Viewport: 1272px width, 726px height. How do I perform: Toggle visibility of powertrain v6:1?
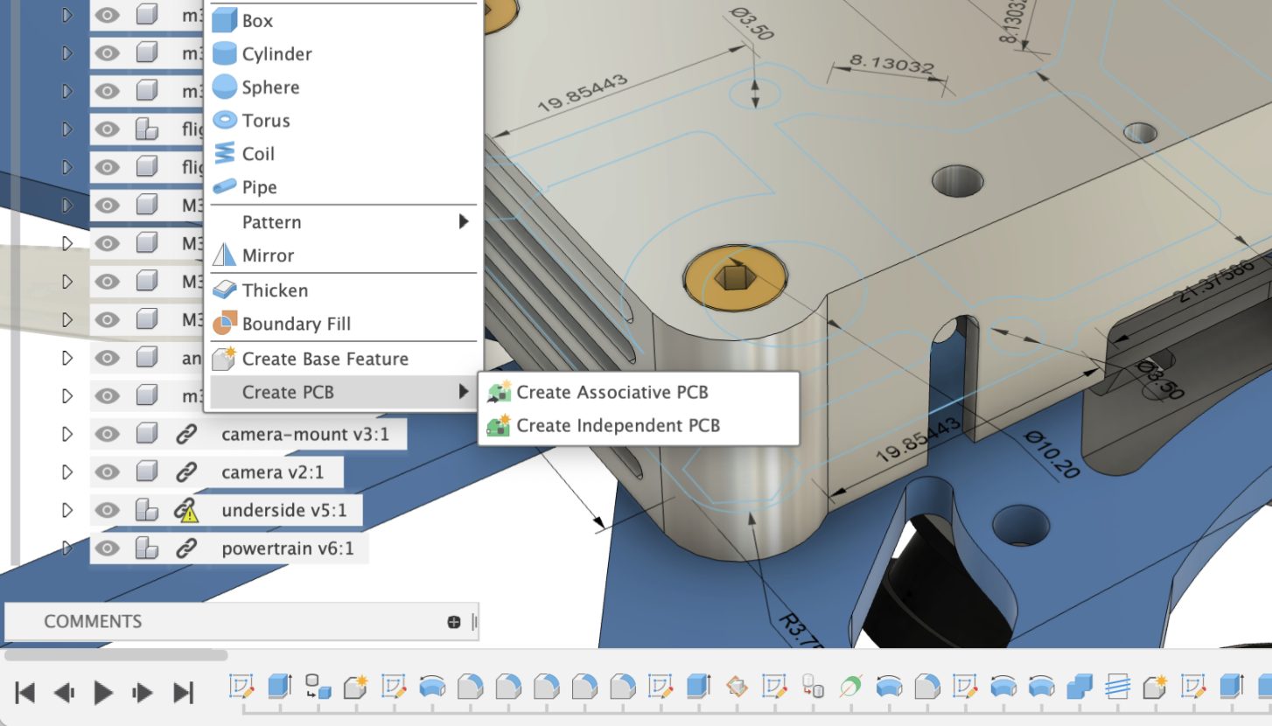coord(107,548)
